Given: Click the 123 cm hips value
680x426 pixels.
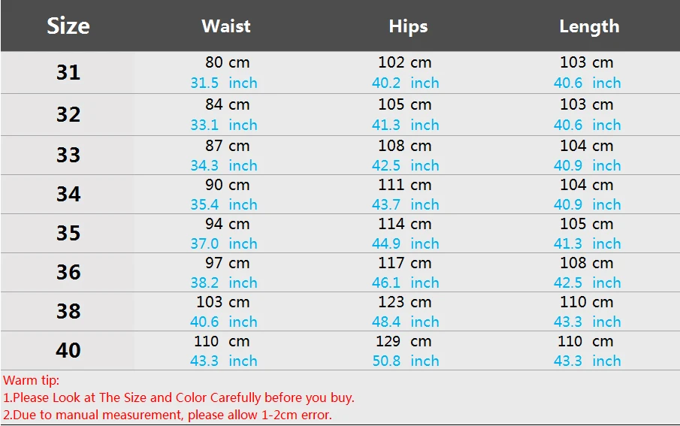Looking at the screenshot, I should pos(404,302).
